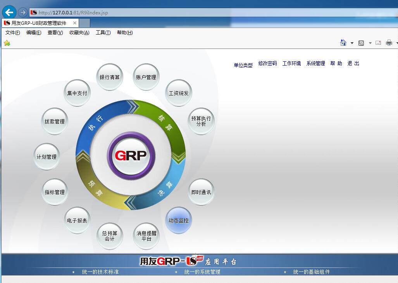Open the 指标管理 module bubble
Screen dimensions: 398x283
[x=55, y=192]
